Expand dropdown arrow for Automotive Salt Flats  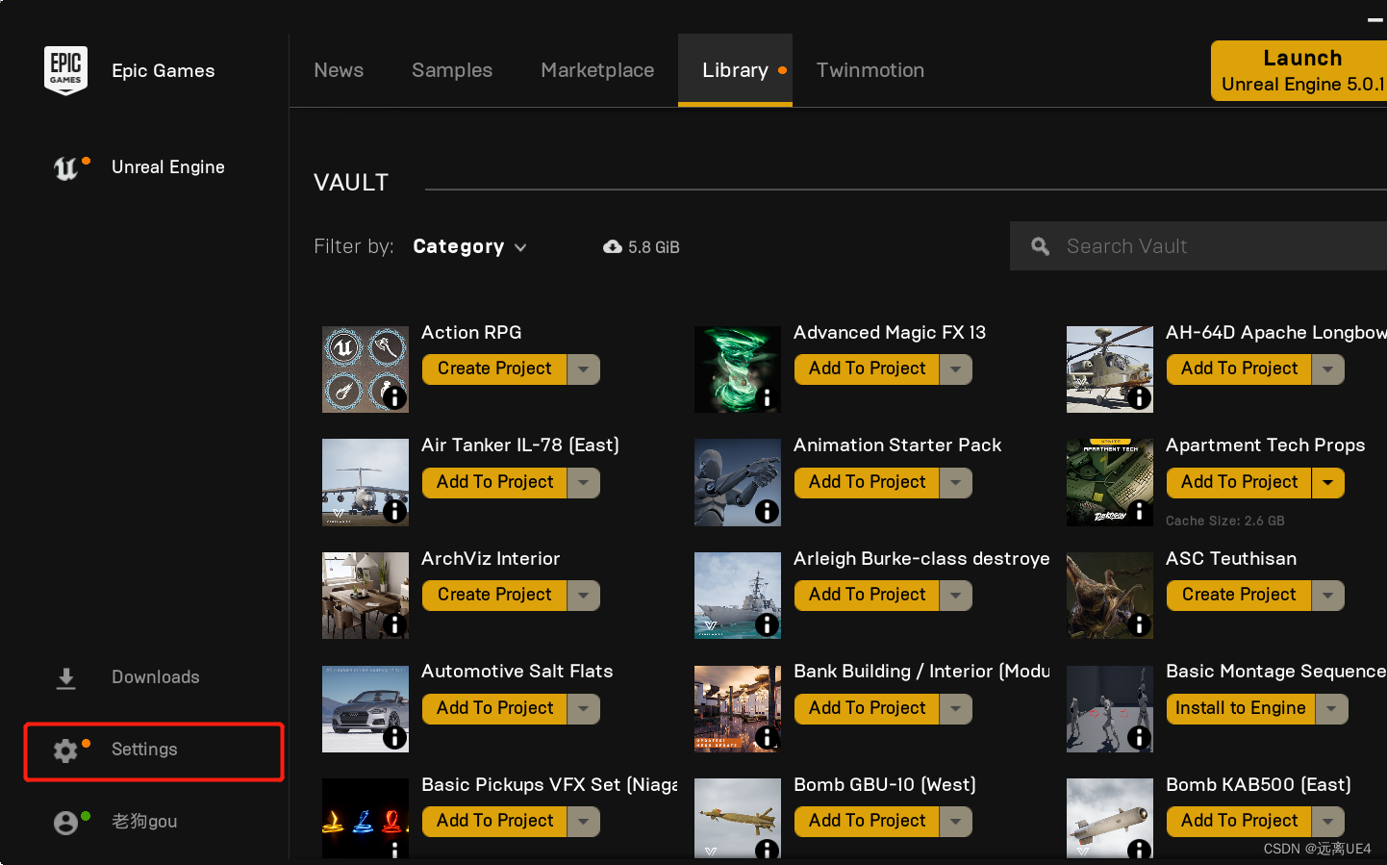pyautogui.click(x=584, y=709)
